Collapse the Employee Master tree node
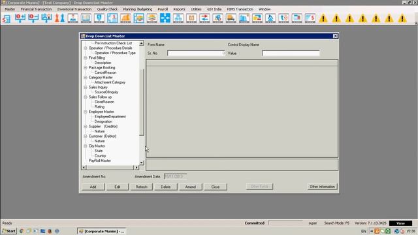The height and width of the screenshot is (235, 418). [x=86, y=112]
